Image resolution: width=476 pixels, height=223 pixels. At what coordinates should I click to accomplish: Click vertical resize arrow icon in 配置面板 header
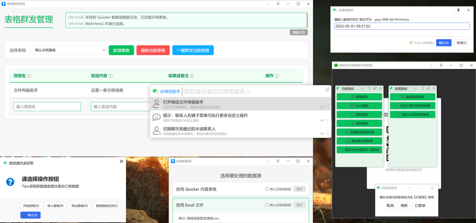click(423, 88)
